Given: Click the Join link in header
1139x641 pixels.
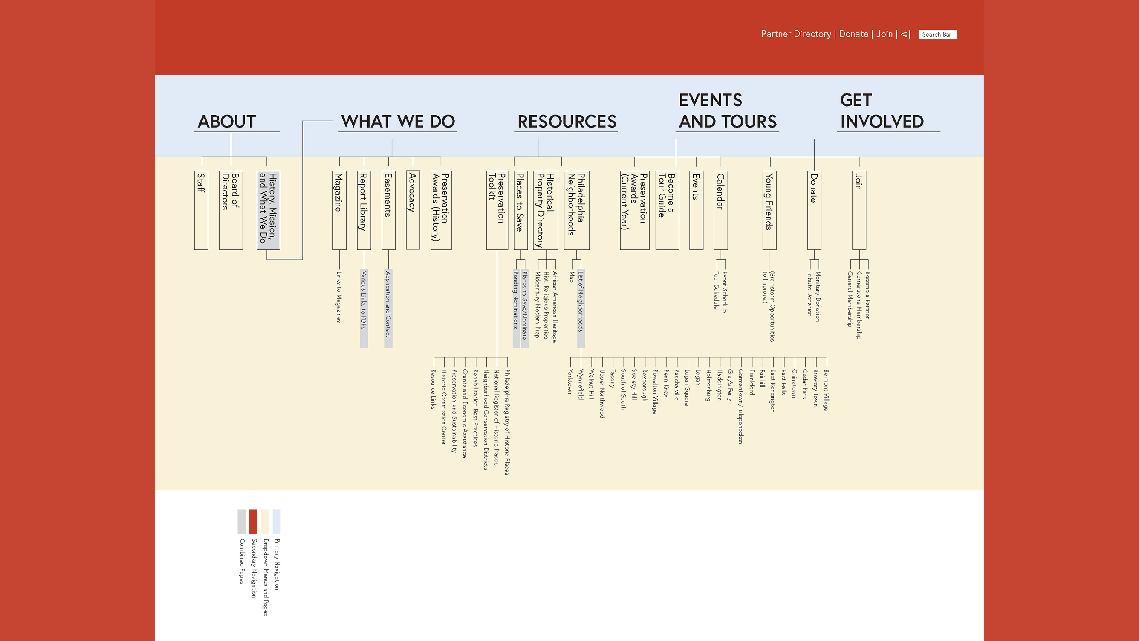Looking at the screenshot, I should point(885,34).
